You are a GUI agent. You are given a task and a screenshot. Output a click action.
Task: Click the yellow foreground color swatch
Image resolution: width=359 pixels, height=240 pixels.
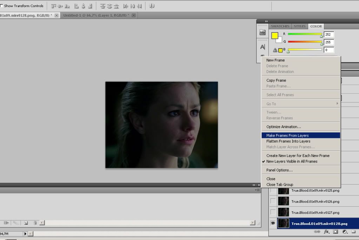274,35
